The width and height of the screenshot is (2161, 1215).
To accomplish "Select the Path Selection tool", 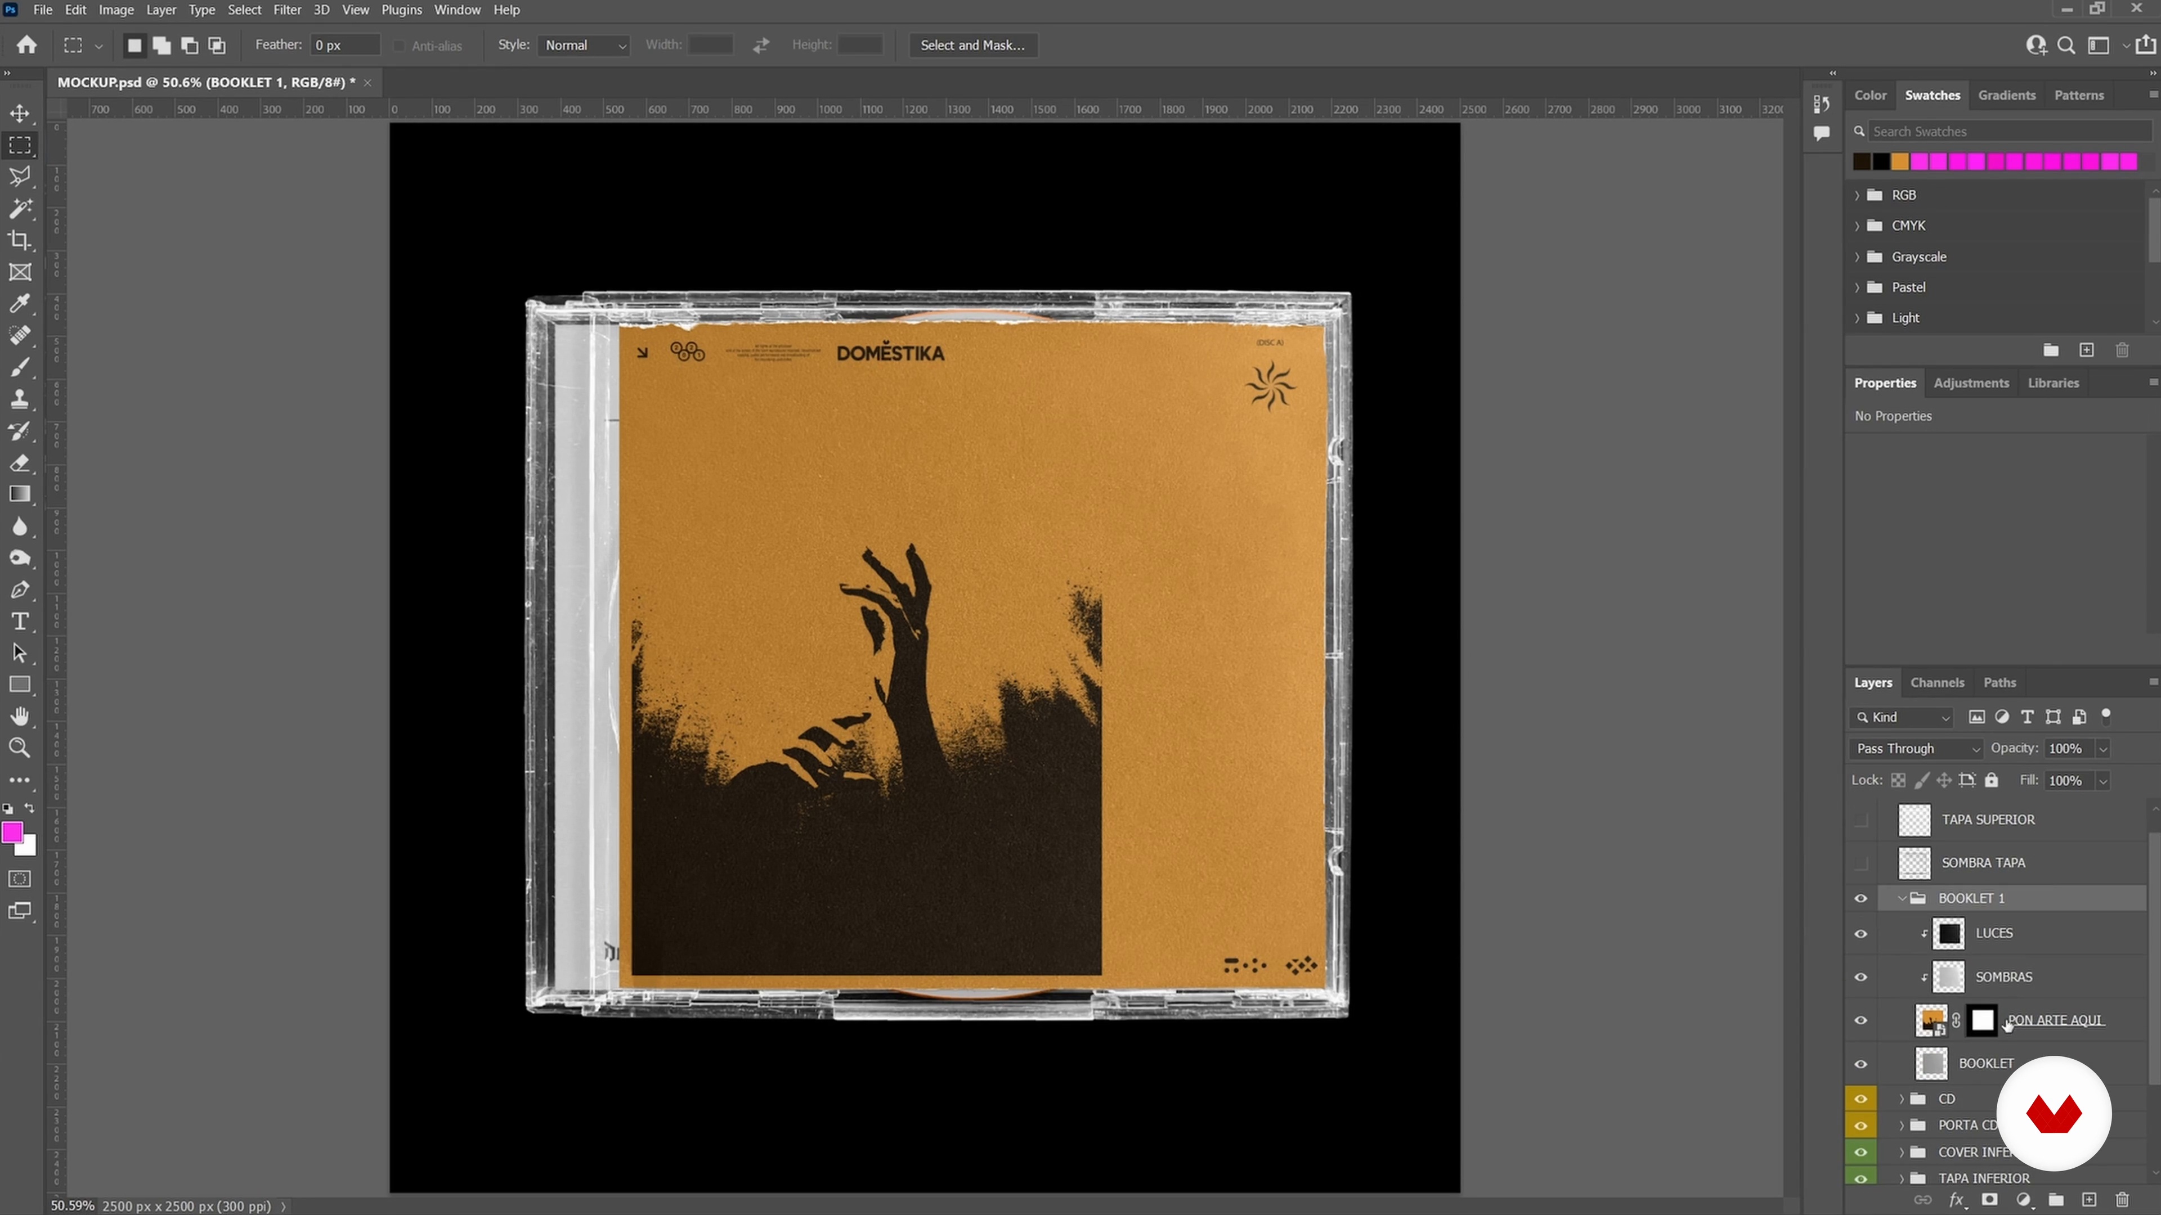I will [20, 653].
